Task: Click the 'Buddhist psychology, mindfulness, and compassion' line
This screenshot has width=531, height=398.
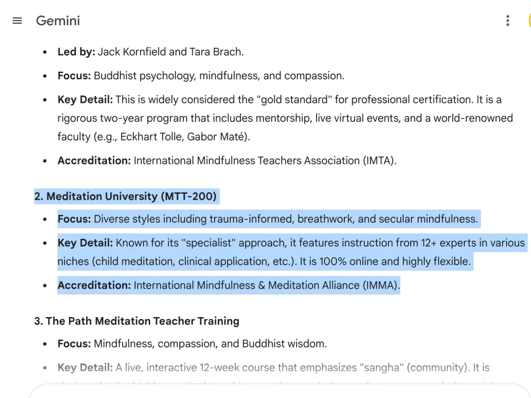Action: pos(219,76)
